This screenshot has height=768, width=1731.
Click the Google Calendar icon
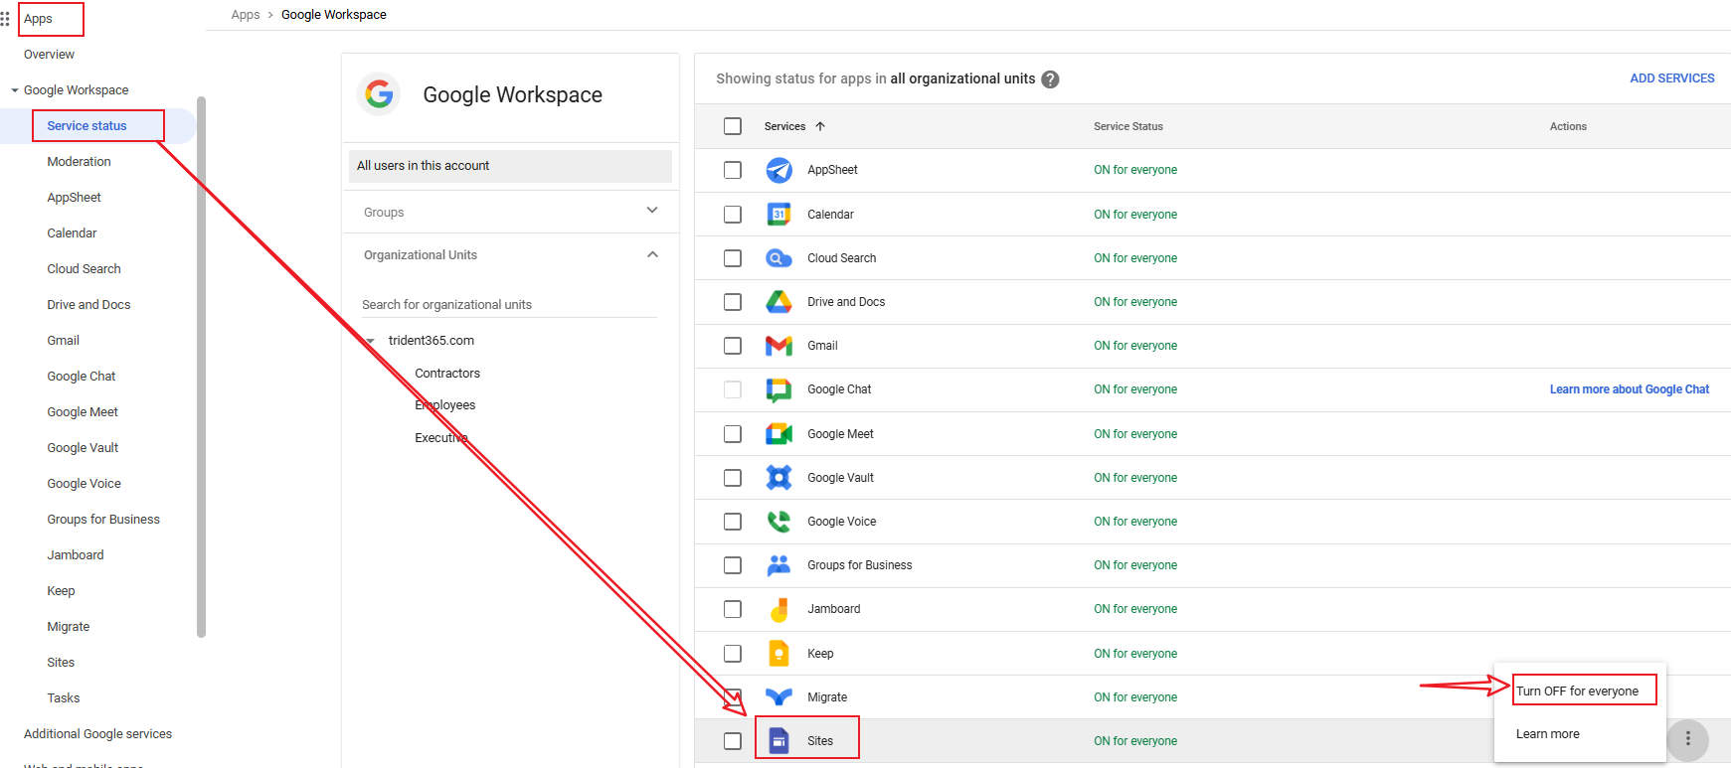pos(779,215)
